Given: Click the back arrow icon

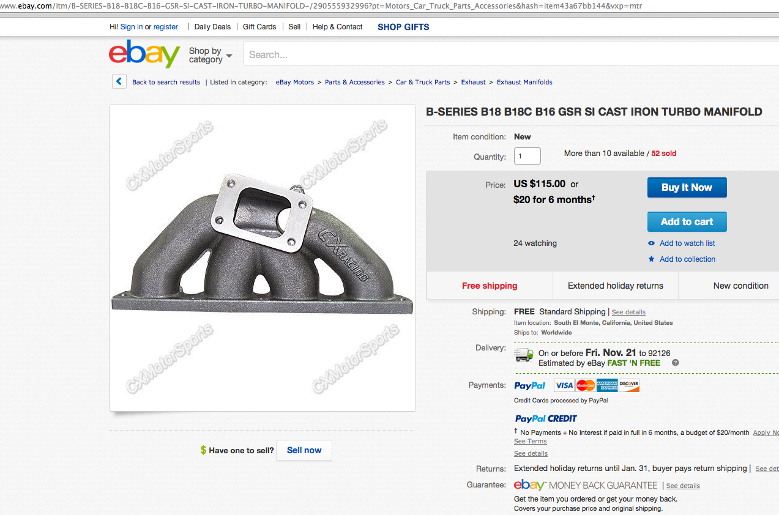Looking at the screenshot, I should [x=119, y=81].
